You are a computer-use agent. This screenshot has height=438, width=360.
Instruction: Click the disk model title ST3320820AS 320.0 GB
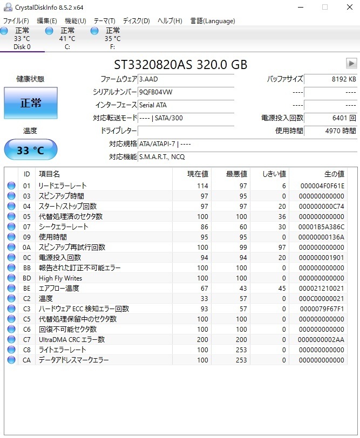click(x=181, y=65)
